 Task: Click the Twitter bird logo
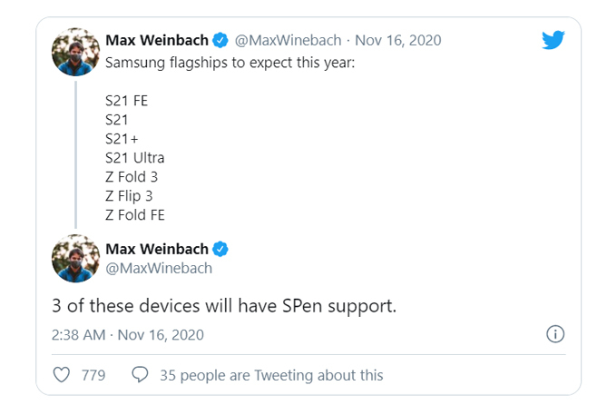click(x=553, y=40)
